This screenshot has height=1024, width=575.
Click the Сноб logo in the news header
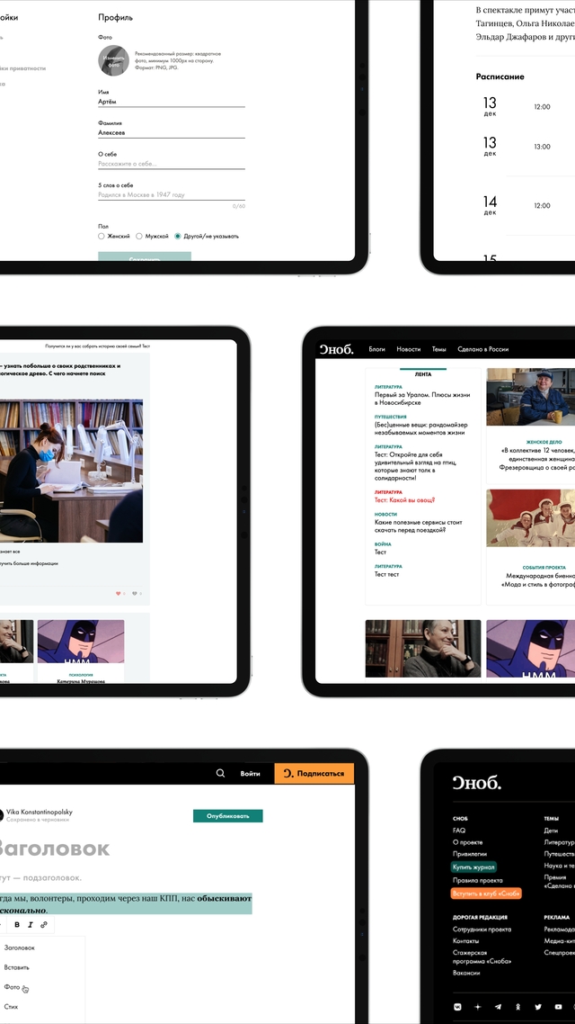tap(336, 349)
